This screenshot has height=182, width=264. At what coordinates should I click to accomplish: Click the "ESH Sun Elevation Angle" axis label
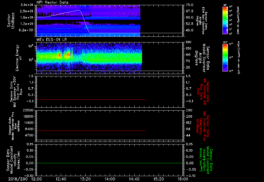(x=202, y=21)
